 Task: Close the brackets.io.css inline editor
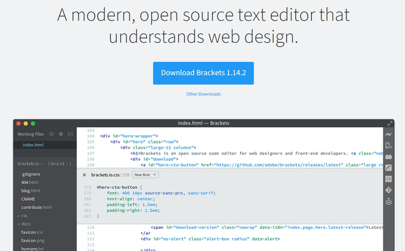pos(84,174)
